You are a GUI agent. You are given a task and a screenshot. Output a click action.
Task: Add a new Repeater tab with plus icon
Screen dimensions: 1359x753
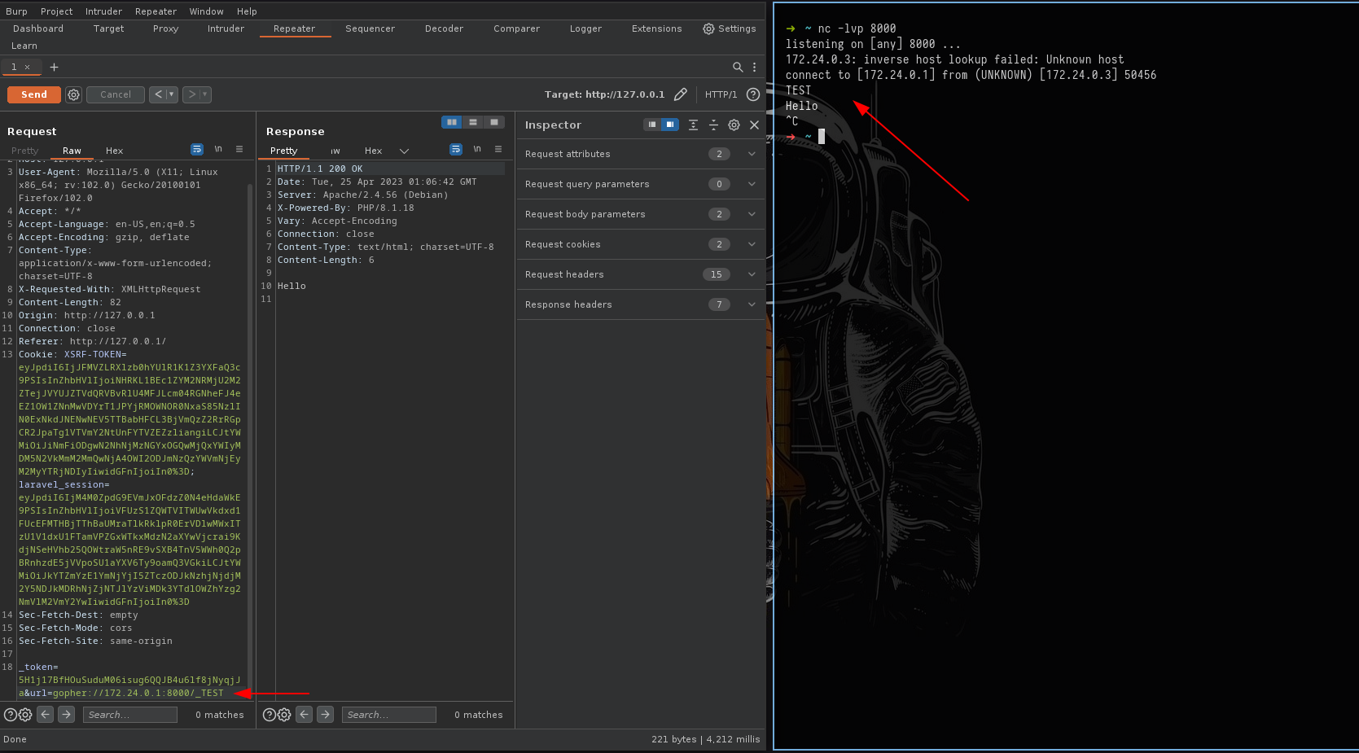pyautogui.click(x=54, y=68)
